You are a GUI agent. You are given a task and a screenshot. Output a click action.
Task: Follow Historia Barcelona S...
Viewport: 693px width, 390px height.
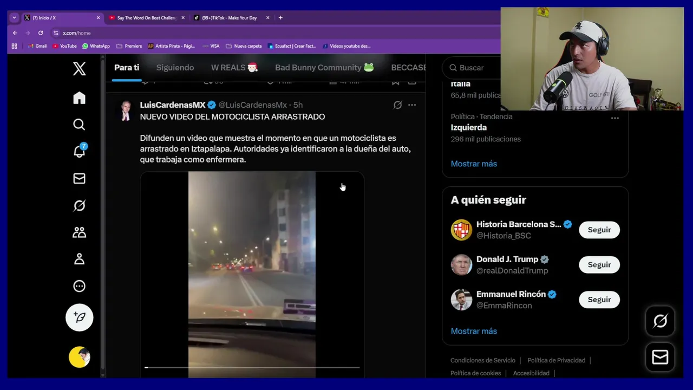tap(599, 230)
